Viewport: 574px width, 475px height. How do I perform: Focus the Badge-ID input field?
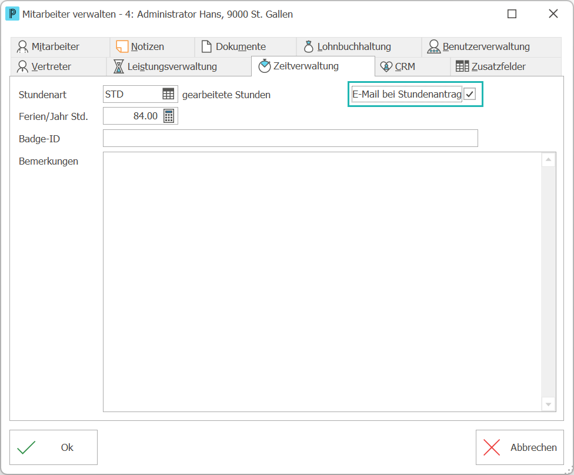tap(291, 138)
